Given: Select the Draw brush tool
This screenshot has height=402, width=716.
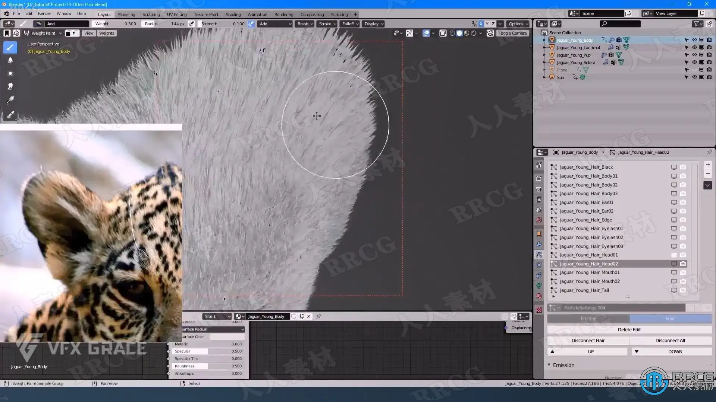Looking at the screenshot, I should 10,47.
